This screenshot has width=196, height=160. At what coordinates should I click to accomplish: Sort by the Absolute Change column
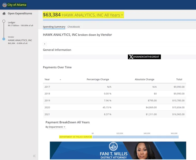click(144, 79)
